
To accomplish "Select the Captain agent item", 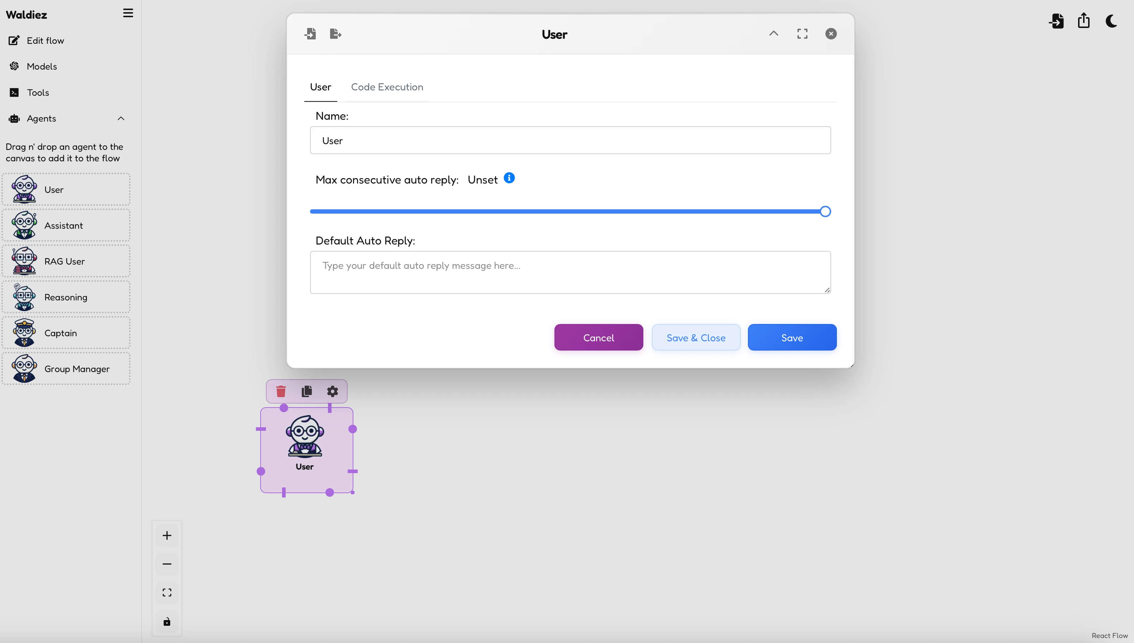I will pyautogui.click(x=66, y=333).
